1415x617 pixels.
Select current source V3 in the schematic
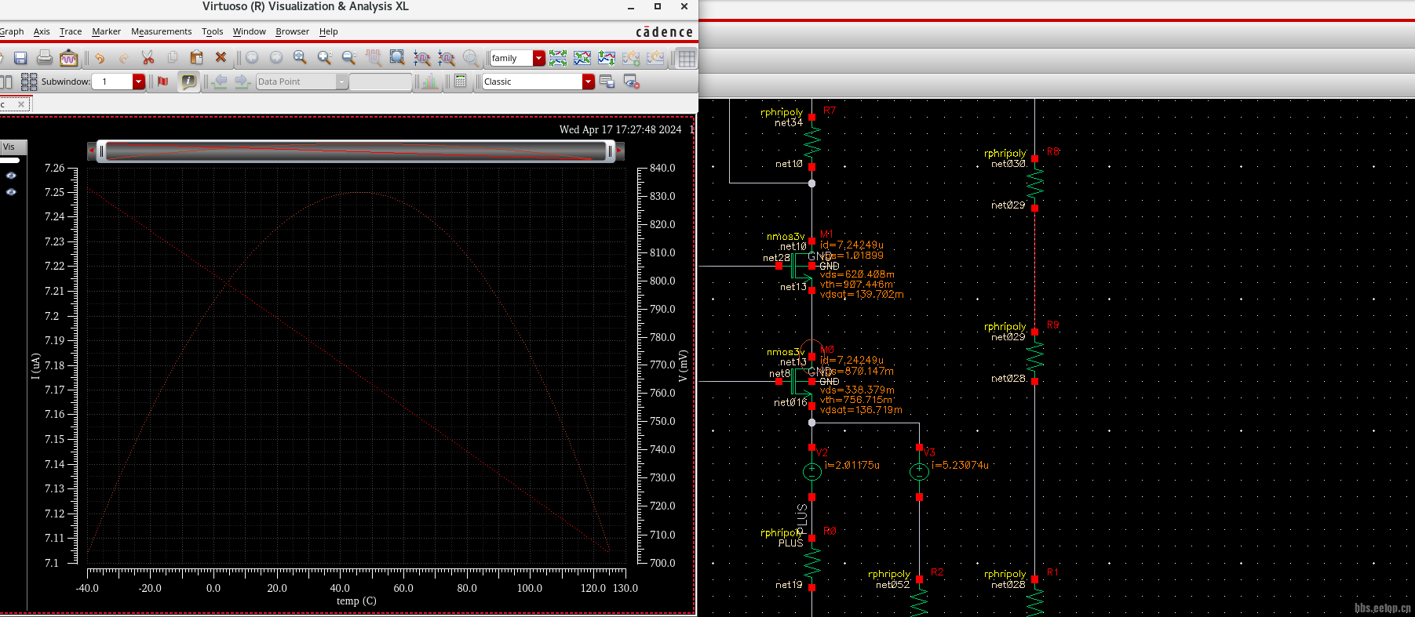[919, 472]
